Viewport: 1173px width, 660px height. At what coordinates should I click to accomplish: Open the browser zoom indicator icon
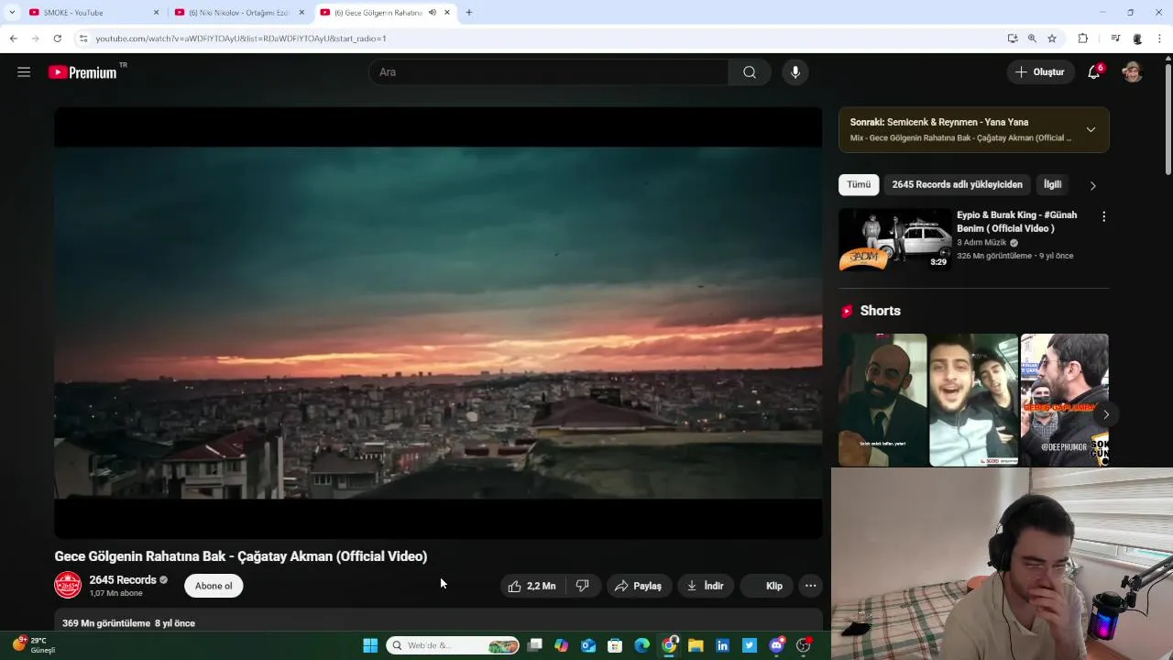[x=1032, y=38]
